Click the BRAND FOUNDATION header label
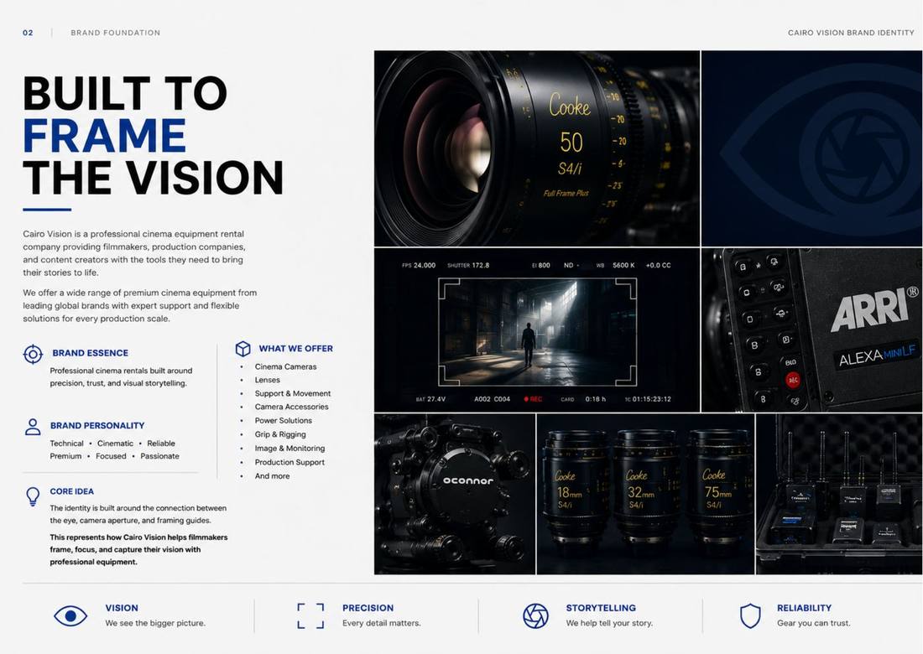The width and height of the screenshot is (923, 654). [x=116, y=33]
